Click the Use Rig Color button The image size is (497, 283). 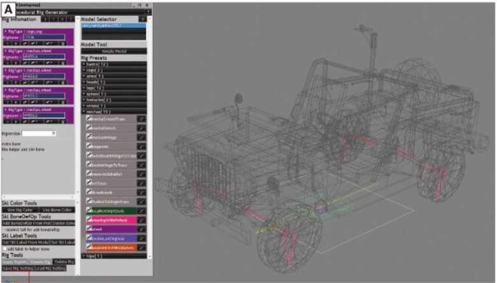coord(20,210)
